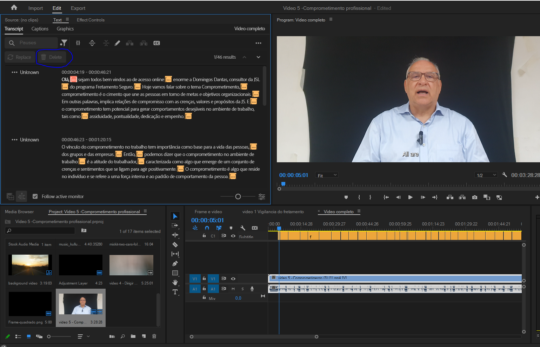
Task: Select the Type tool in the tools panel
Action: coord(175,292)
